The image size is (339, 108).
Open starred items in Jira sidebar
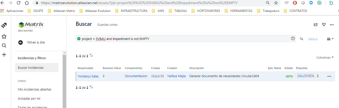tap(4, 36)
